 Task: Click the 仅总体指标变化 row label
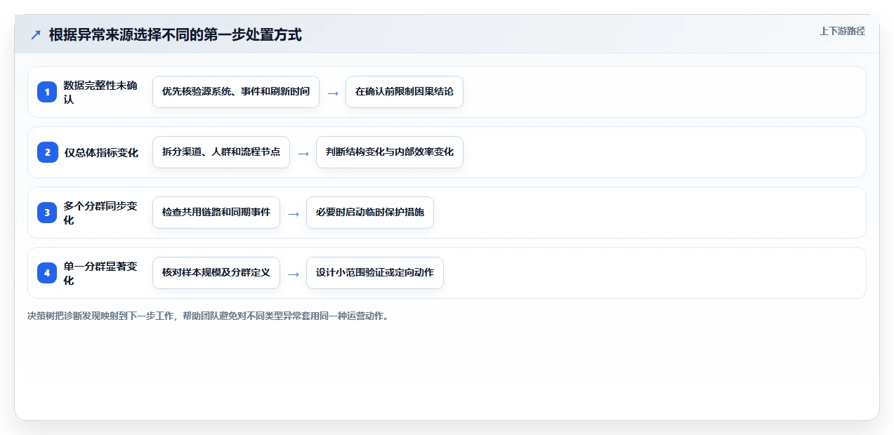101,152
